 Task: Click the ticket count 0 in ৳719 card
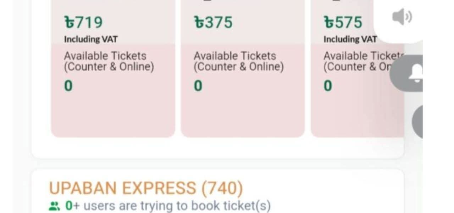68,86
